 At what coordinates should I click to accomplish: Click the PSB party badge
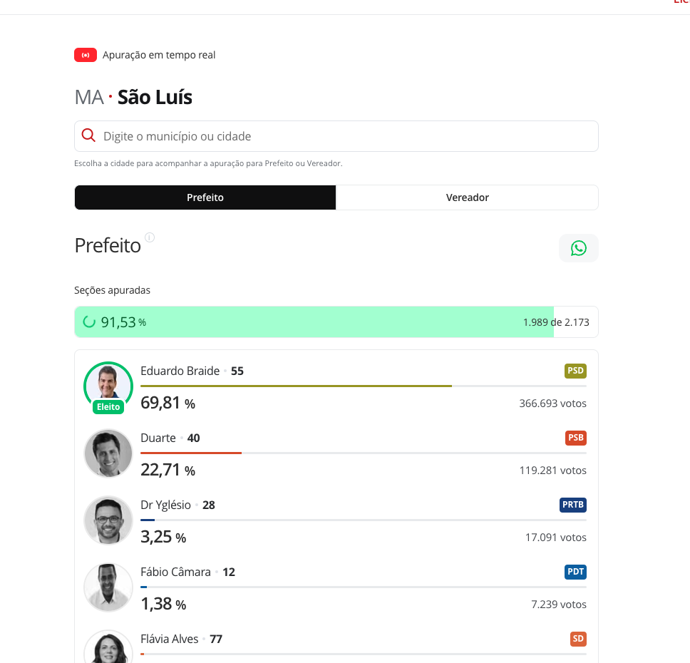pos(575,438)
